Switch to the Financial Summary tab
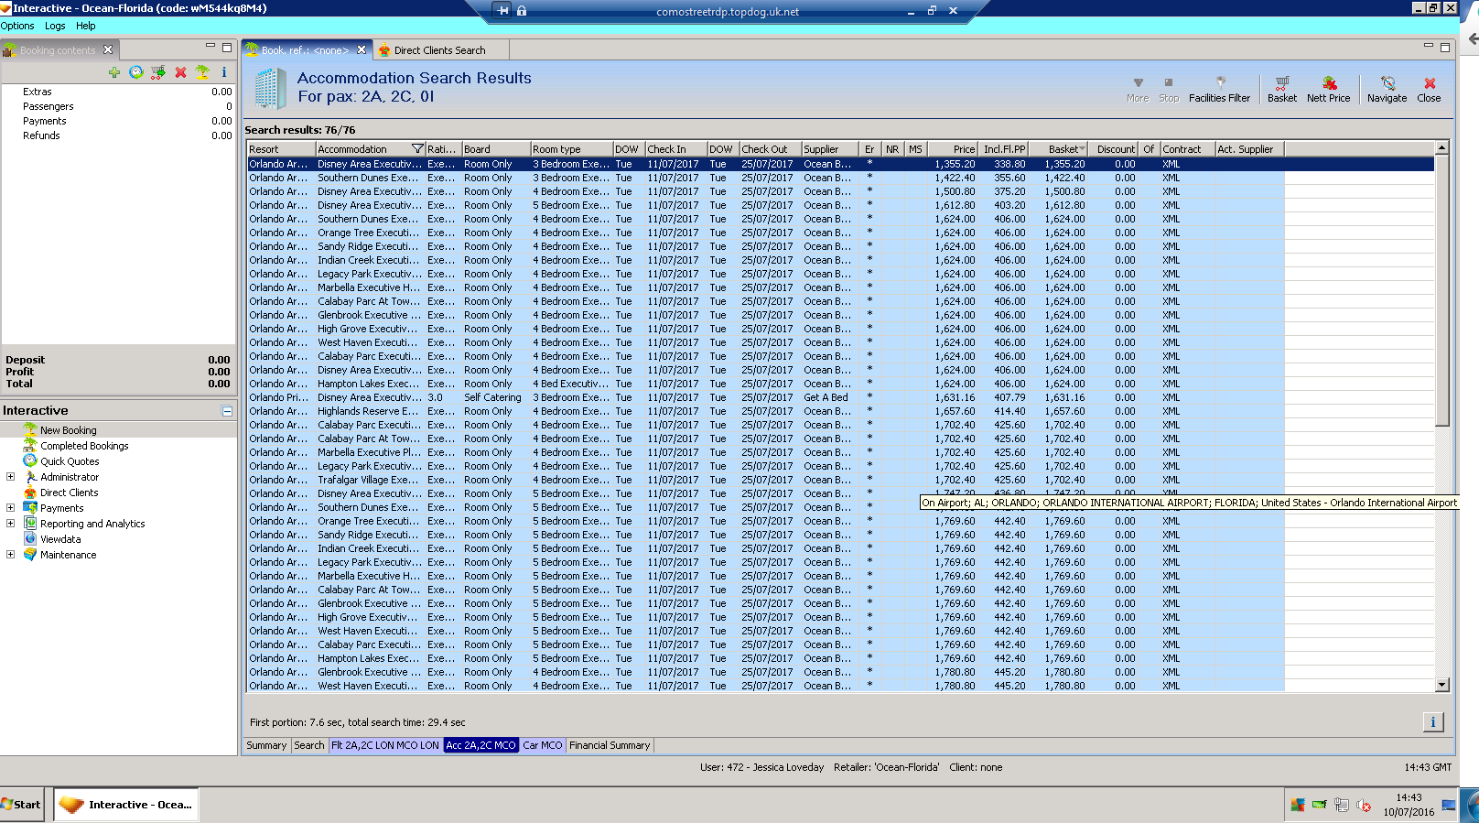1479x823 pixels. point(610,745)
